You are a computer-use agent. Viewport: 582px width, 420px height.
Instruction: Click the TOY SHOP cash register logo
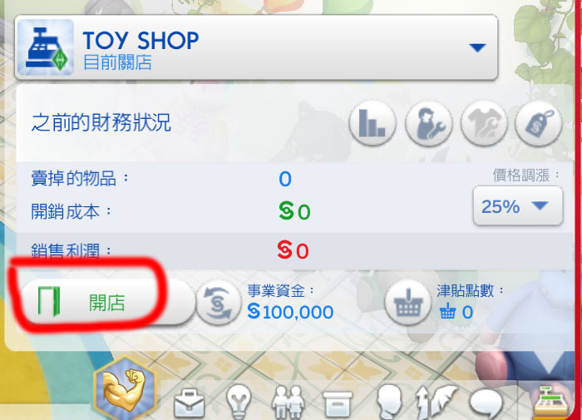45,47
